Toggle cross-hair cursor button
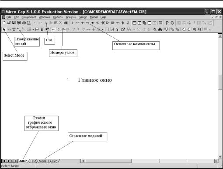 click(x=93, y=29)
